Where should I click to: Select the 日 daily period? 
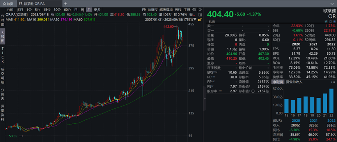point(76,10)
